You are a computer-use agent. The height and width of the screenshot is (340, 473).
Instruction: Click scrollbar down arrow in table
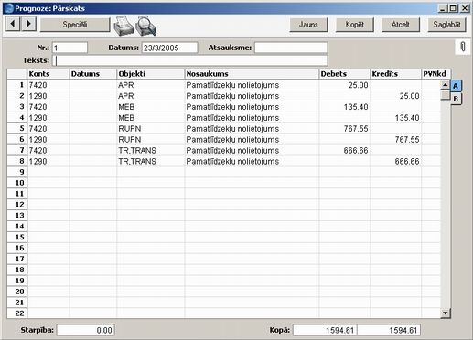coord(445,313)
